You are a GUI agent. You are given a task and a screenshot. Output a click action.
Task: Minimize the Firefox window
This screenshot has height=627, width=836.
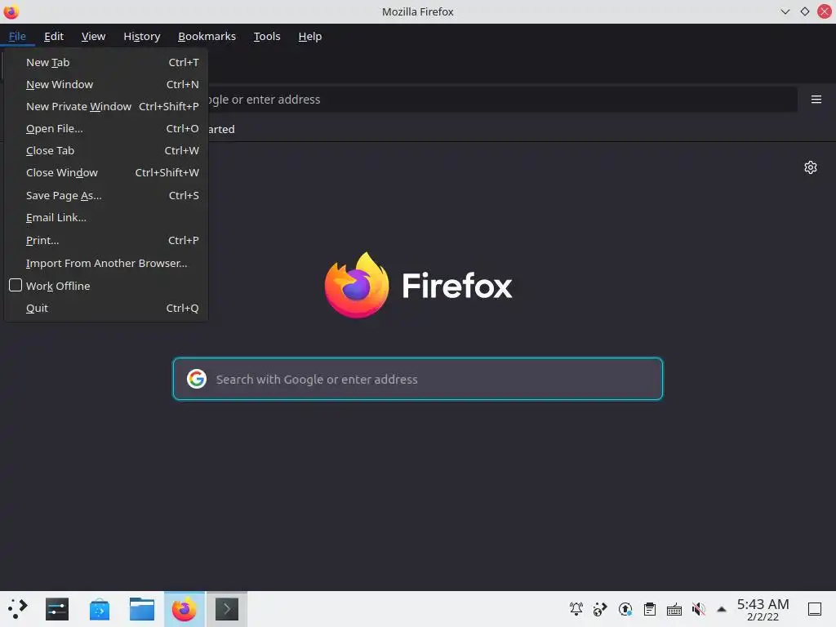[x=785, y=11]
